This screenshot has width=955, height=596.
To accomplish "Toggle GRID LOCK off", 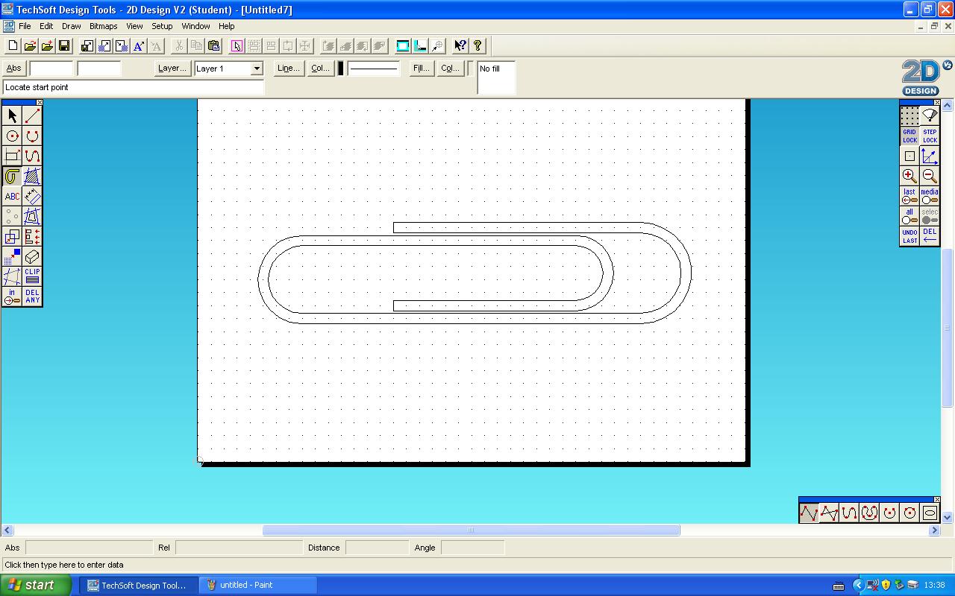I will pos(909,136).
